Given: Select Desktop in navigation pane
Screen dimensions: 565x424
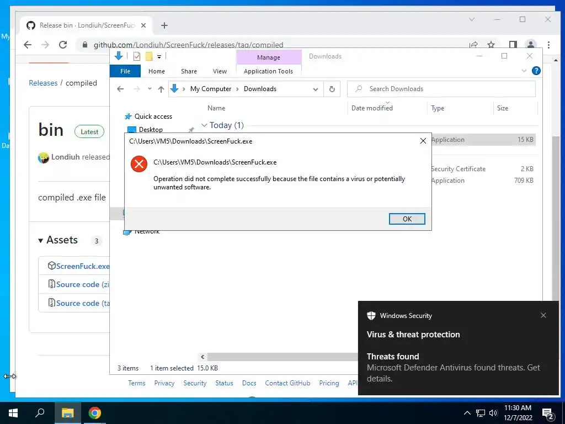Looking at the screenshot, I should [151, 129].
